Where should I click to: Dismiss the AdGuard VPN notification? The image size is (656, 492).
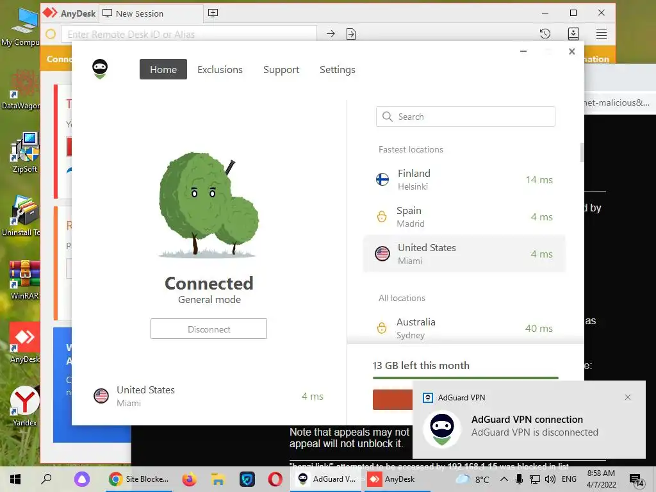click(x=628, y=397)
